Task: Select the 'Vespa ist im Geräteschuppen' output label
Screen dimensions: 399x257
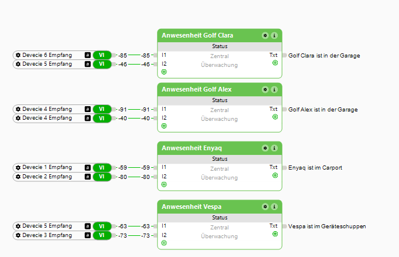Action: 327,226
